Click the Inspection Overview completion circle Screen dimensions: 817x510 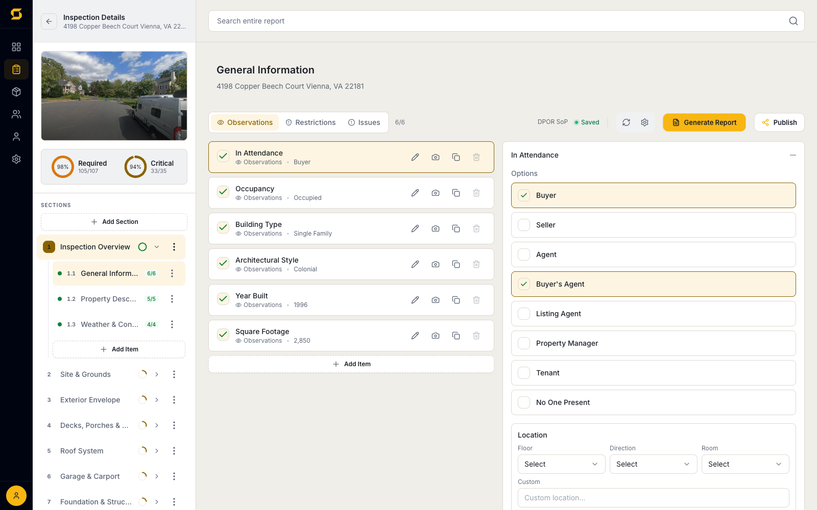tap(142, 247)
